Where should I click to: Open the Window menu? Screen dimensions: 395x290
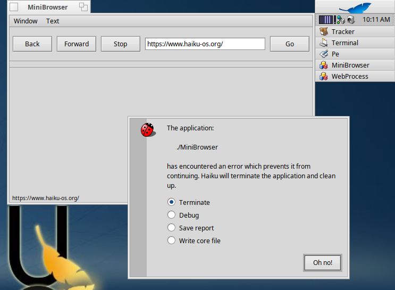coord(26,21)
